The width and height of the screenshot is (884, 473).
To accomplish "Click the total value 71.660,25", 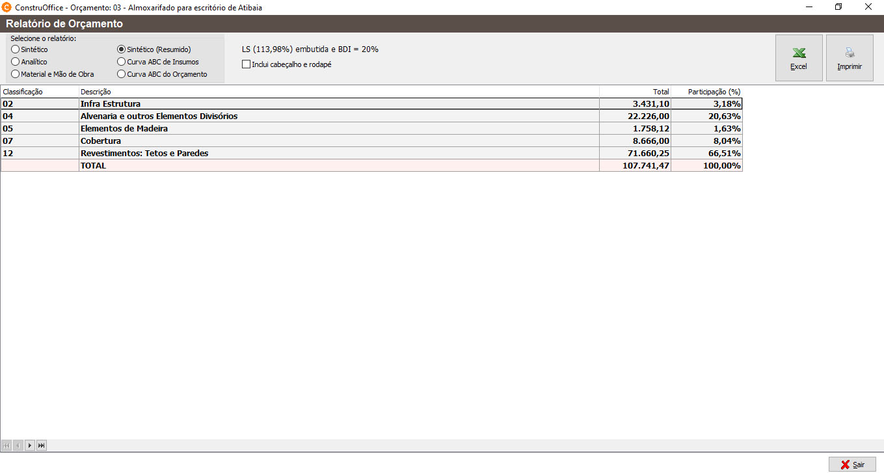I will pos(648,153).
